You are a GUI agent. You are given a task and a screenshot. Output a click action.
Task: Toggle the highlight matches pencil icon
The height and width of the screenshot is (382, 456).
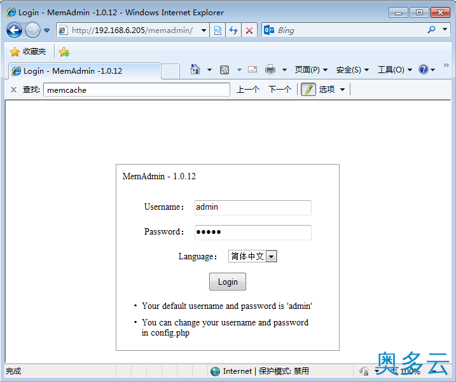tap(308, 89)
